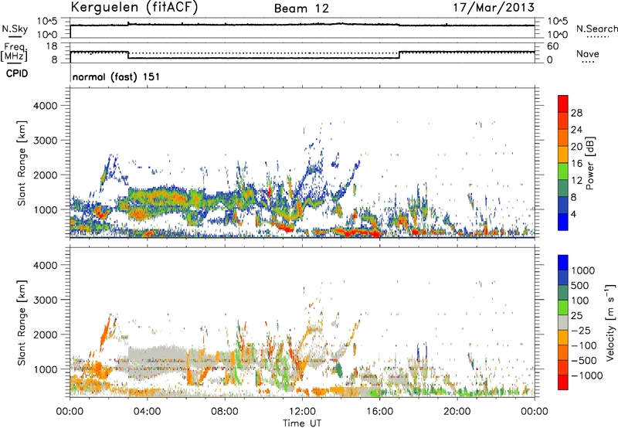Click "Slant Range [km]" label of velocity panel
This screenshot has height=428, width=618.
coord(22,322)
